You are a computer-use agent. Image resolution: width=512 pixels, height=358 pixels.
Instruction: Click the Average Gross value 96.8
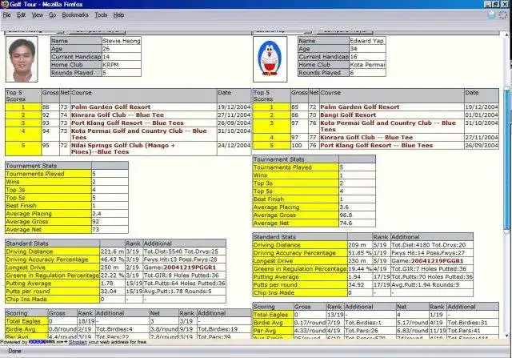[357, 215]
